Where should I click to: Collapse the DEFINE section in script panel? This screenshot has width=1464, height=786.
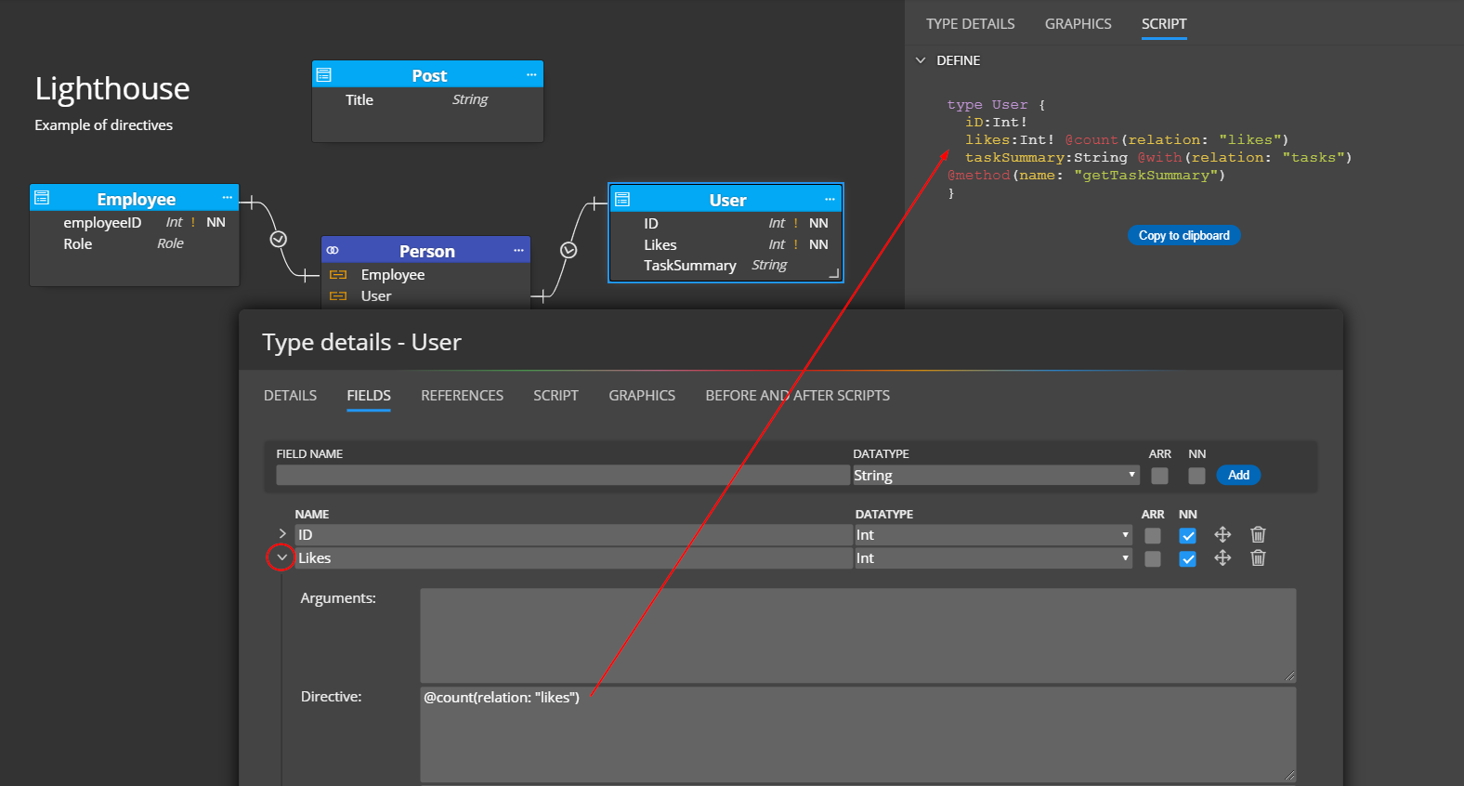921,60
